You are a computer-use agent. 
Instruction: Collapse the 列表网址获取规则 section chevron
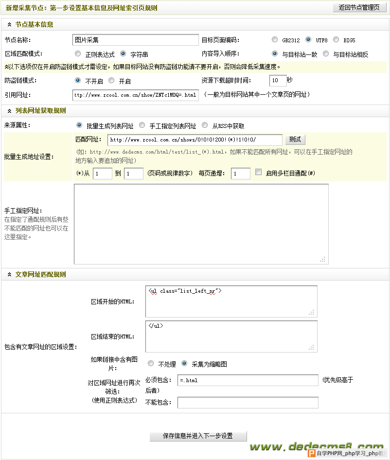pyautogui.click(x=10, y=111)
